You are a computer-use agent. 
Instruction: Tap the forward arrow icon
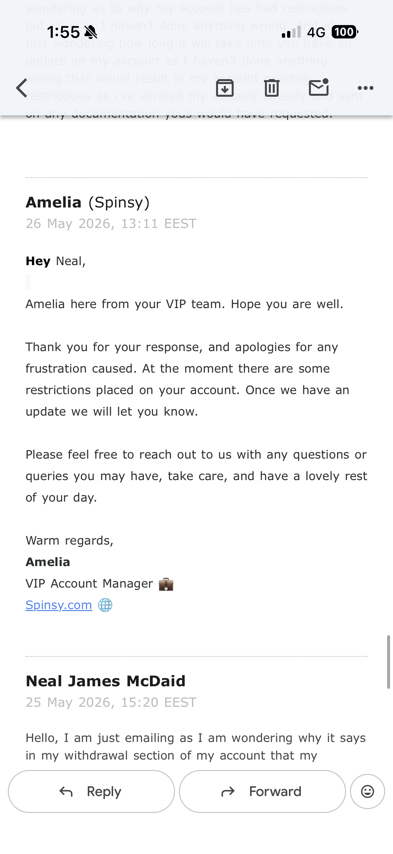228,792
